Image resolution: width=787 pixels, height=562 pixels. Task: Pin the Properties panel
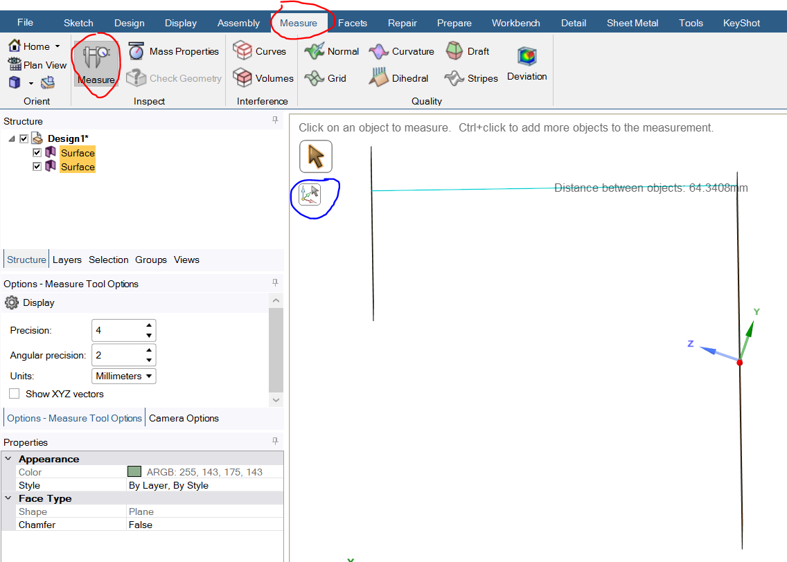point(275,441)
